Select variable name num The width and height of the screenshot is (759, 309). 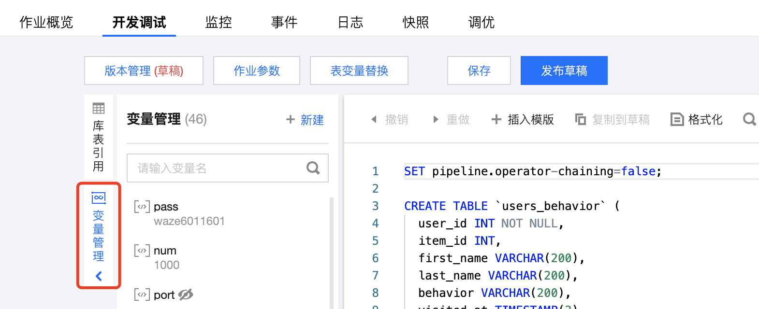[x=165, y=251]
